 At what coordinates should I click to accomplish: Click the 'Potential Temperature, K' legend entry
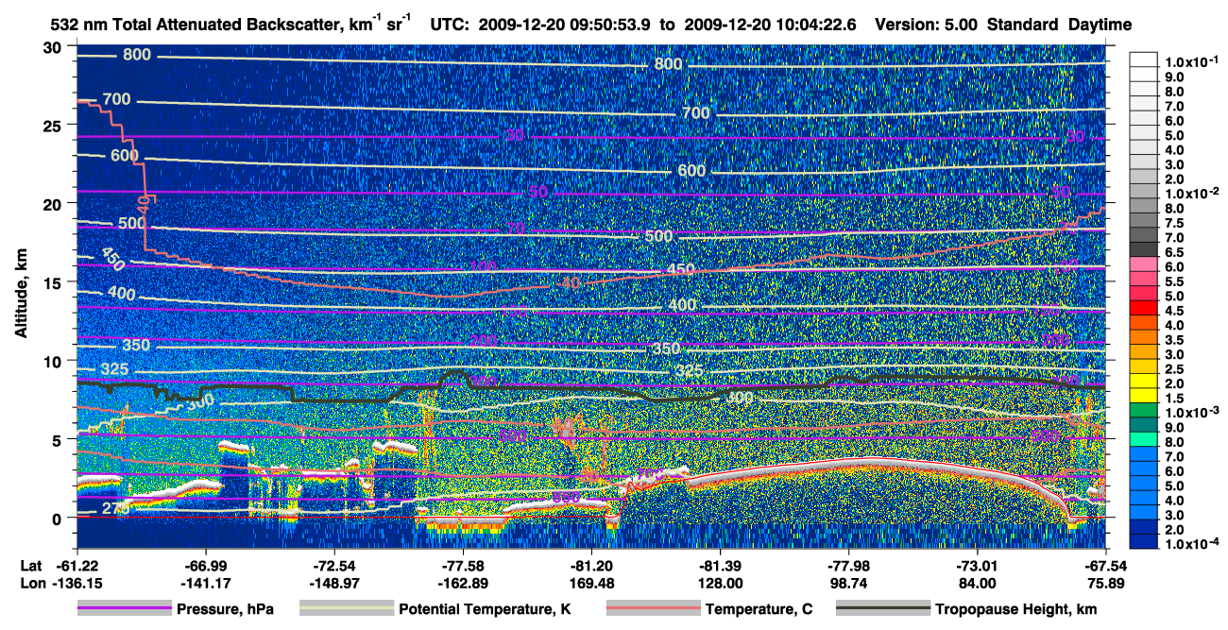tap(485, 609)
